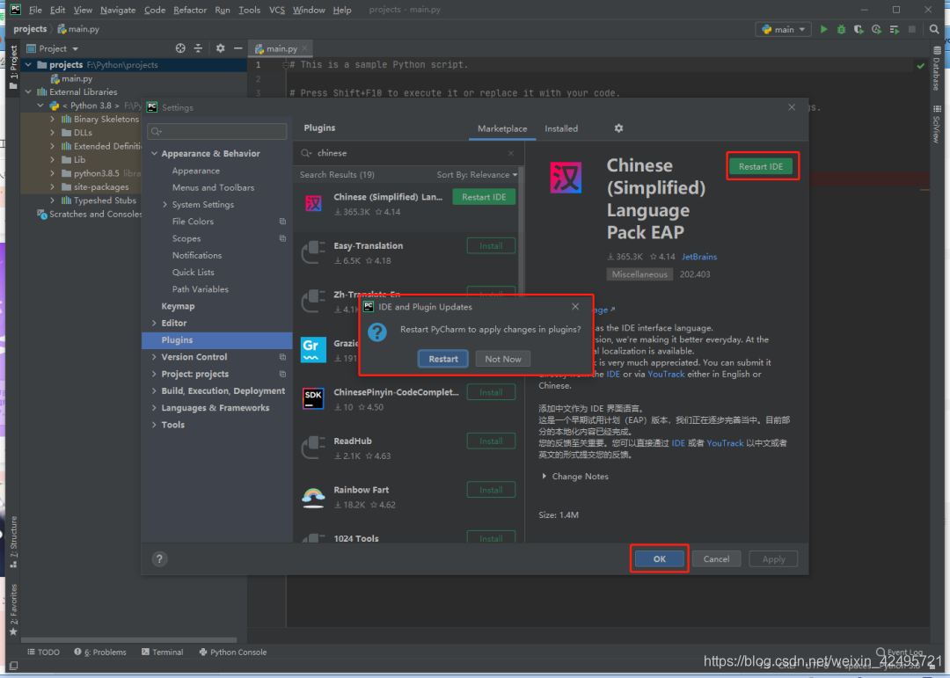Open Project panel gear options
950x678 pixels.
[221, 48]
